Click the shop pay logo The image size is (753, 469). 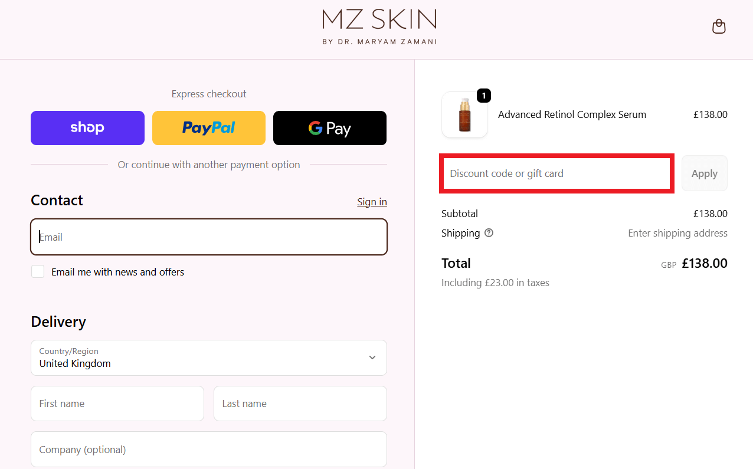(x=87, y=127)
